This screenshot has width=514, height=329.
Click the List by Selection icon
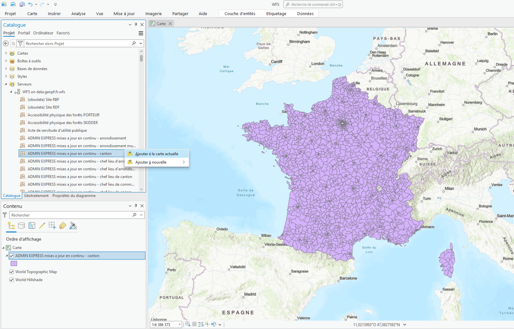click(32, 226)
